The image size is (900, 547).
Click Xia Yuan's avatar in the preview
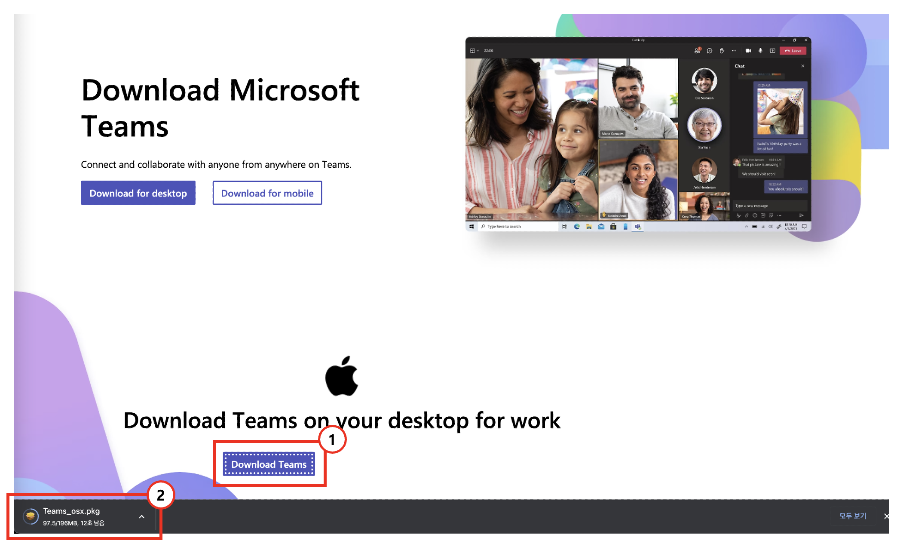[x=704, y=125]
